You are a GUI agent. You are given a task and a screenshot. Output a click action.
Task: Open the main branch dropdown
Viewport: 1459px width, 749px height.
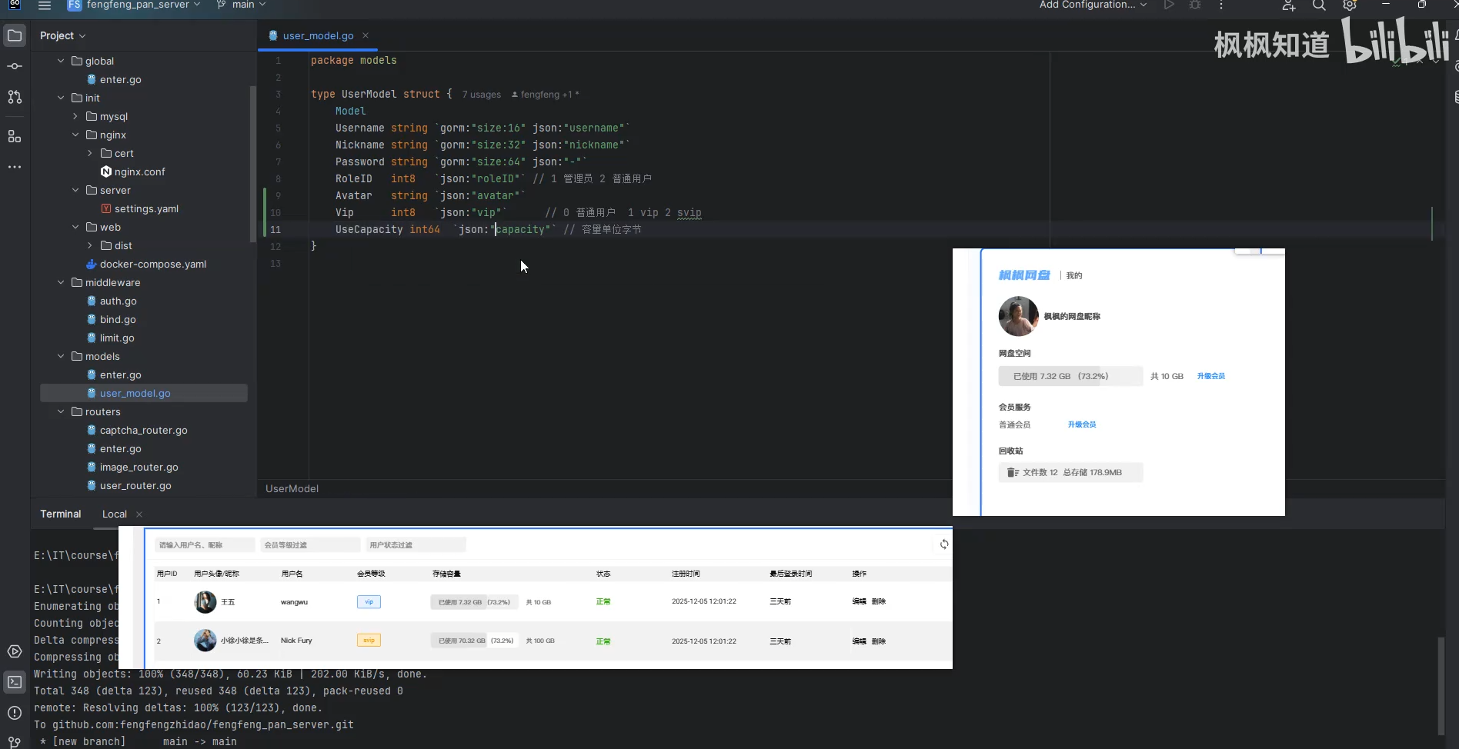[242, 5]
